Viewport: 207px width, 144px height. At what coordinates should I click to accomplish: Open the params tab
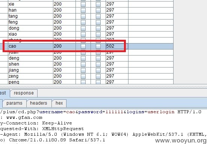14,103
